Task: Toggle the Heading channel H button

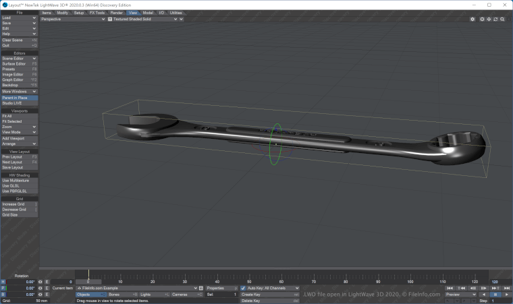Action: coord(3,282)
